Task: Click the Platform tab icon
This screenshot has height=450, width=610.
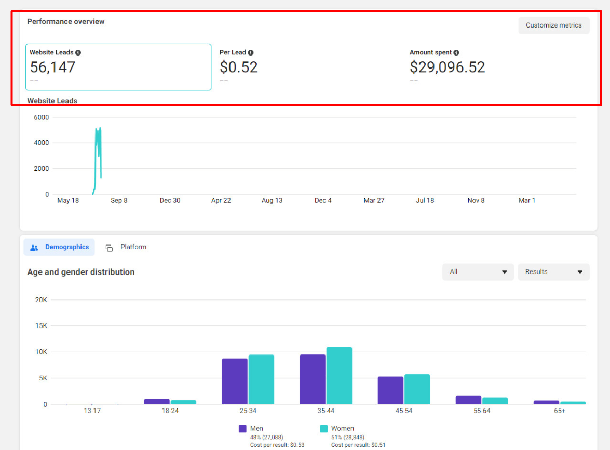Action: (109, 248)
